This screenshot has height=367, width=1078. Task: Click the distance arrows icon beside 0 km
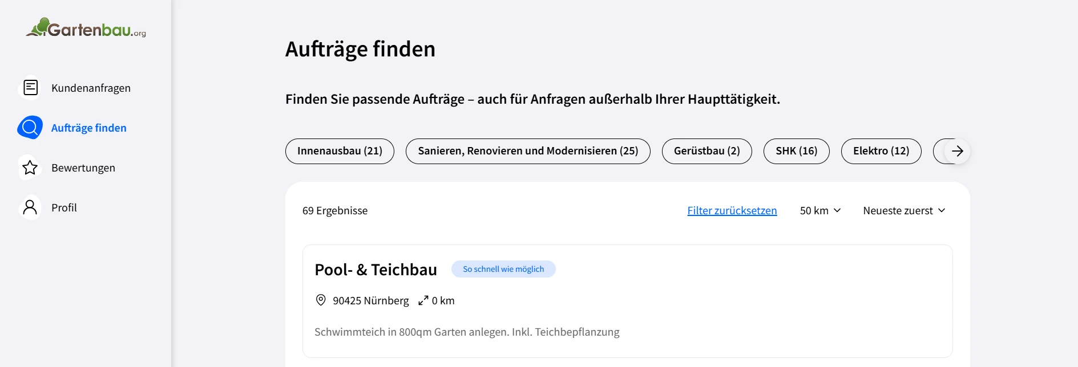(423, 300)
